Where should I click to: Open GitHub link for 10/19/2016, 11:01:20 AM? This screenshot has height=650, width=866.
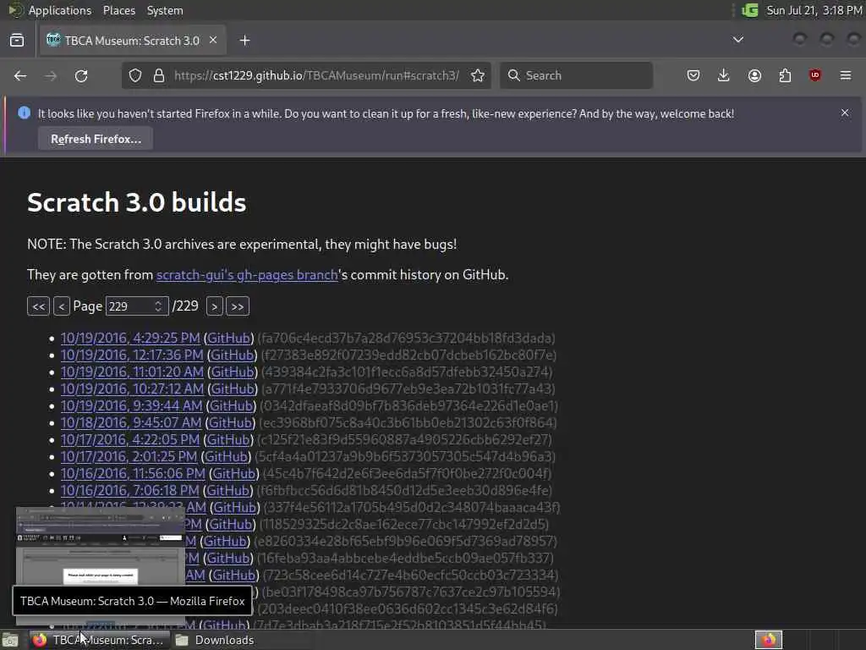click(x=233, y=372)
